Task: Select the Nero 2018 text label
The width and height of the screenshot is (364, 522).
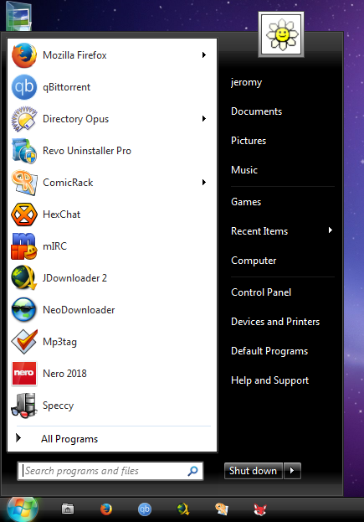Action: (64, 374)
